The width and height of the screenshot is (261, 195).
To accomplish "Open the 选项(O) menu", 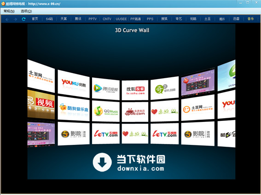I will pyautogui.click(x=26, y=11).
